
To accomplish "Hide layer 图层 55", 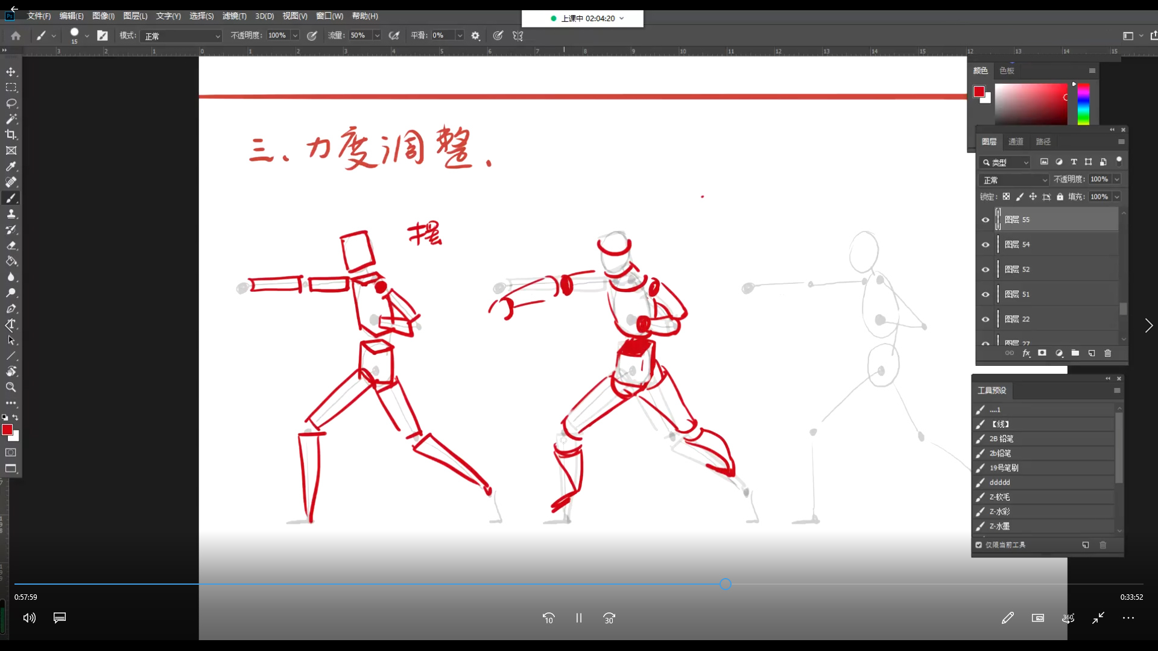I will click(x=986, y=220).
